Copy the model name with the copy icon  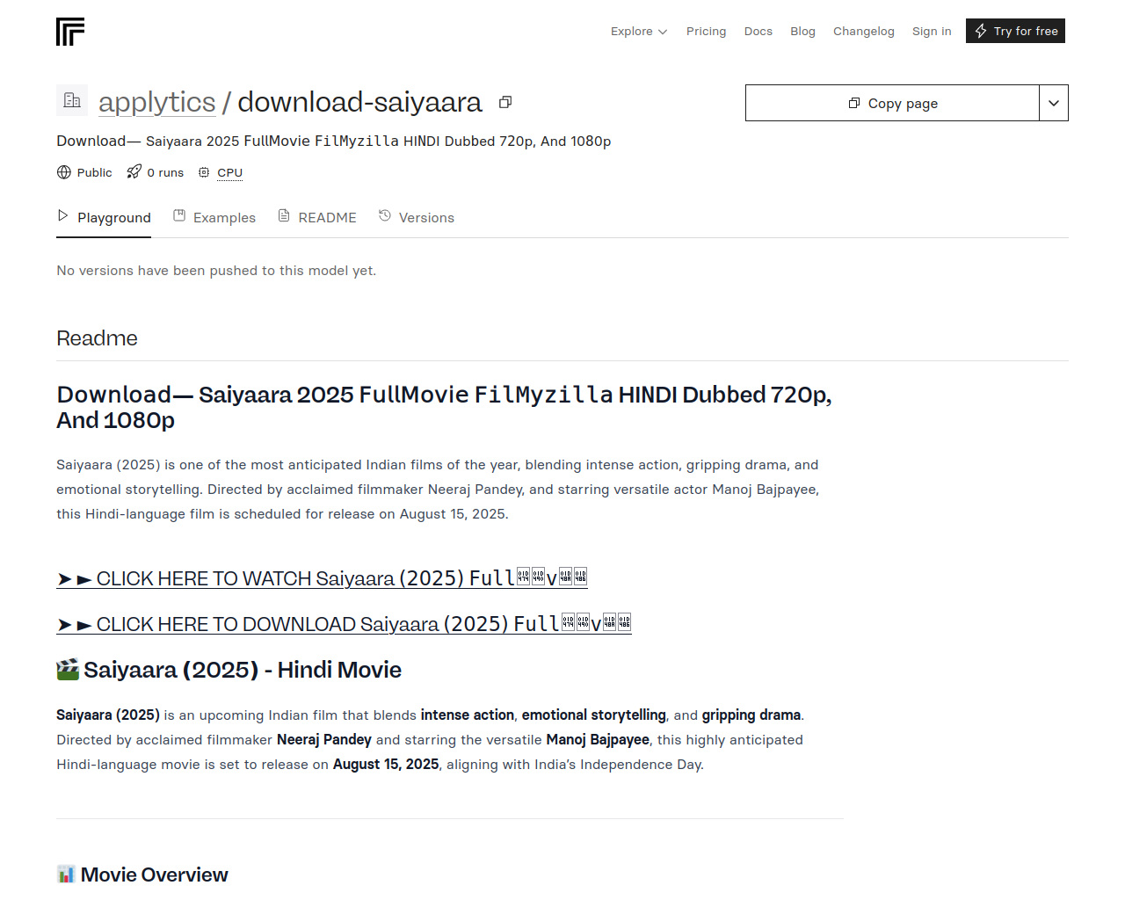pyautogui.click(x=505, y=102)
